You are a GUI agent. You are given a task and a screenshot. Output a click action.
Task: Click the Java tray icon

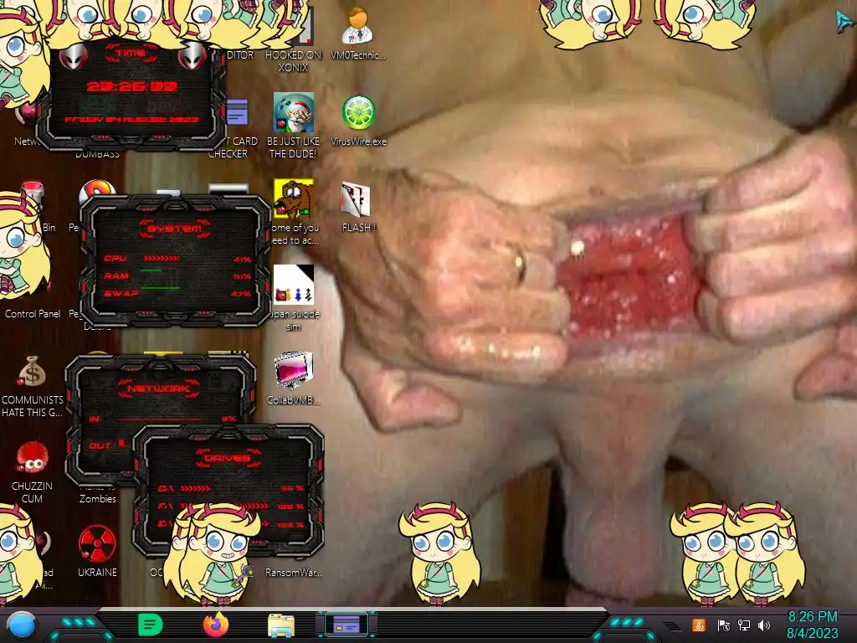pyautogui.click(x=699, y=625)
